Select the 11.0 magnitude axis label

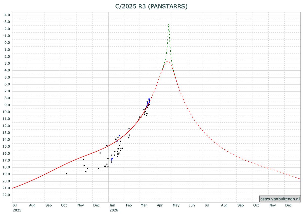(x=6, y=119)
